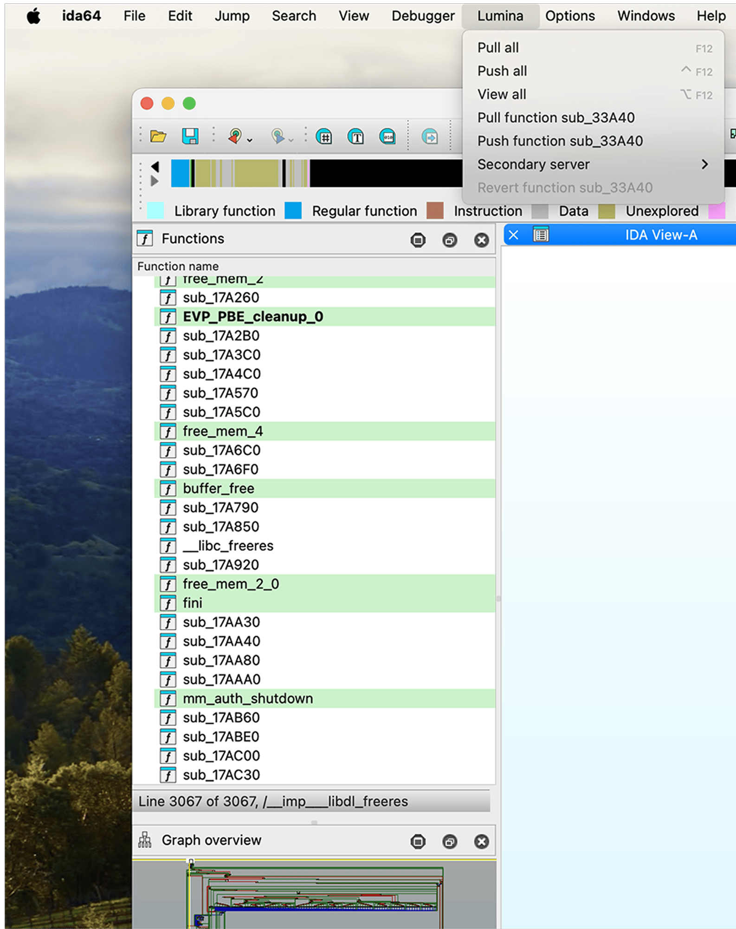
Task: Open the jump forward history dropdown arrow
Action: coord(291,140)
